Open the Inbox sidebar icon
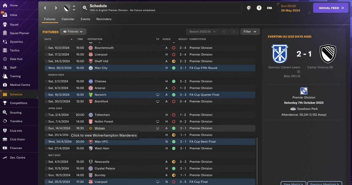352x185 pixels. click(5, 15)
